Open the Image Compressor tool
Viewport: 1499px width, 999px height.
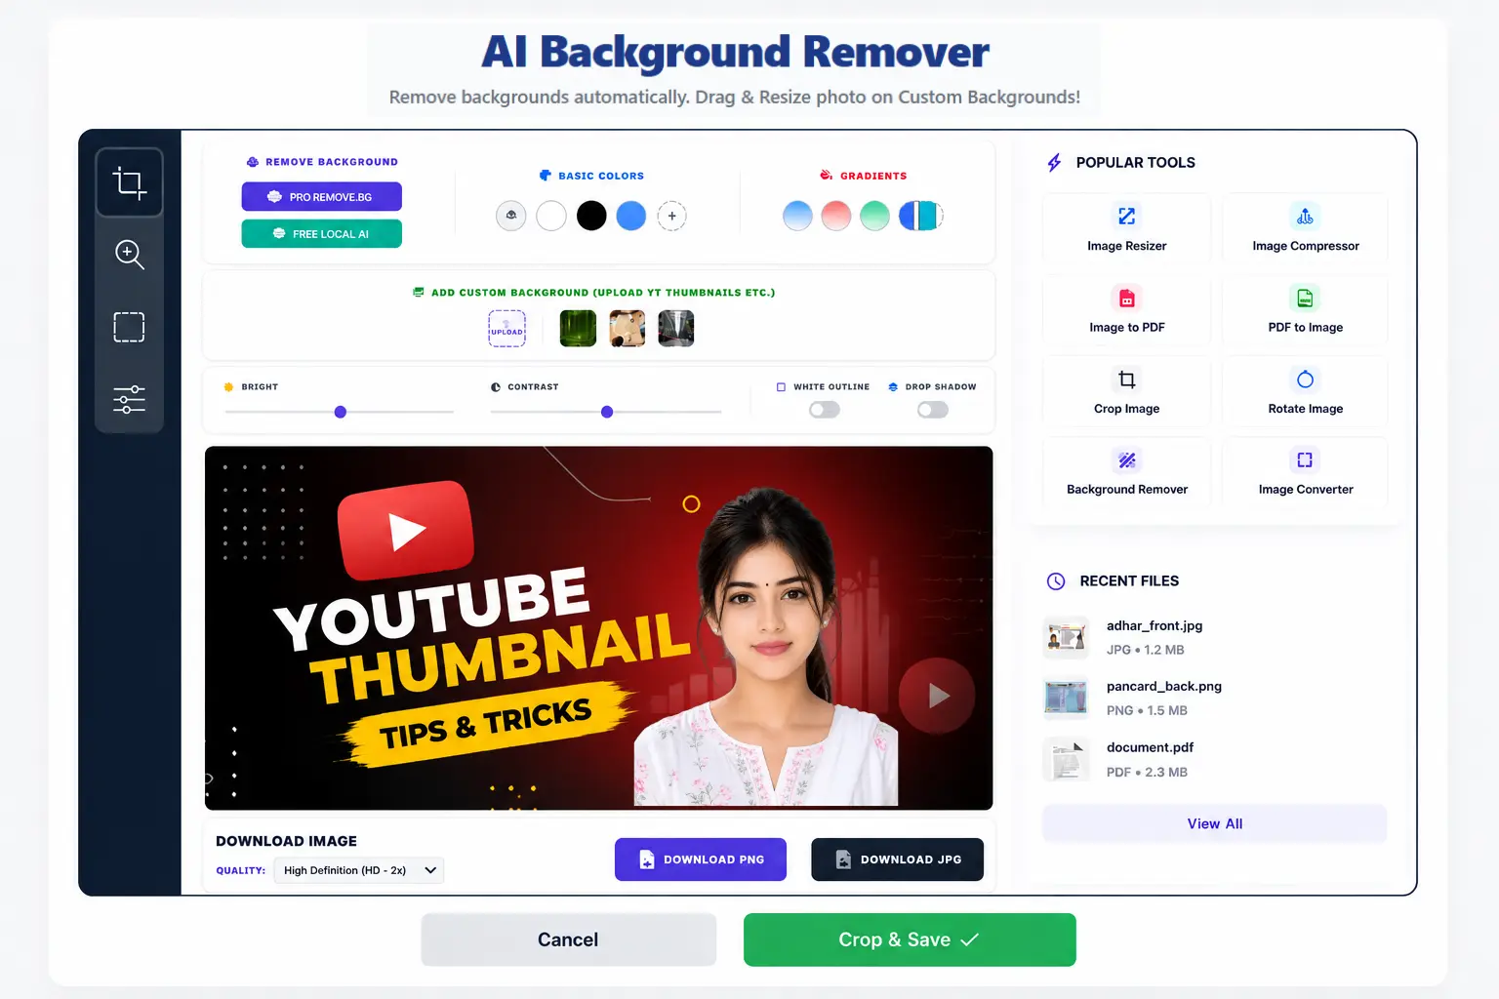coord(1306,229)
